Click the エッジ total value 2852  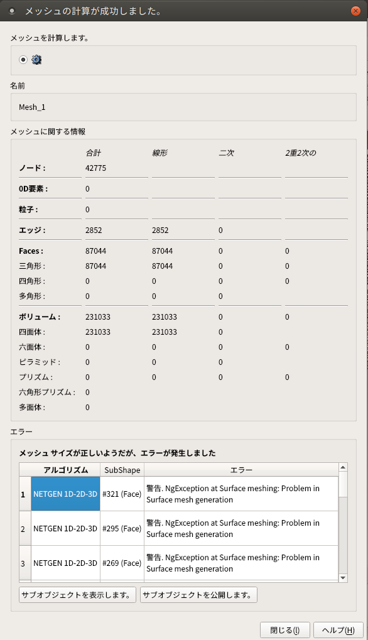coord(94,231)
